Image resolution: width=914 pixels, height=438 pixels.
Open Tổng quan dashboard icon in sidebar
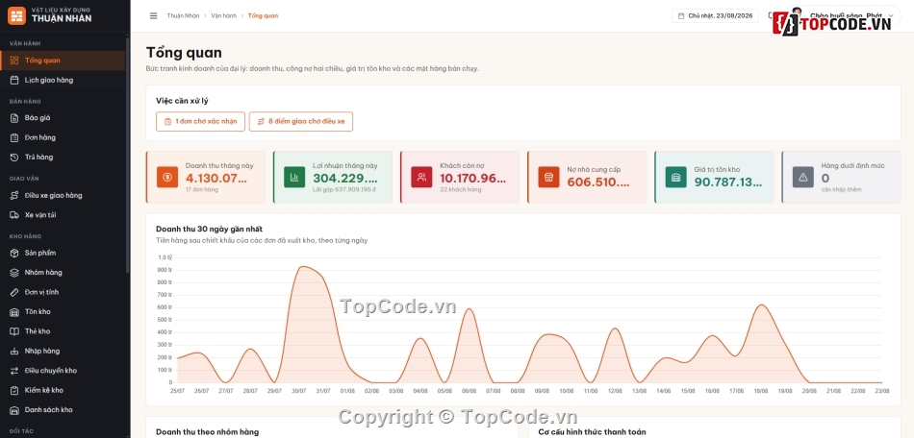point(14,61)
